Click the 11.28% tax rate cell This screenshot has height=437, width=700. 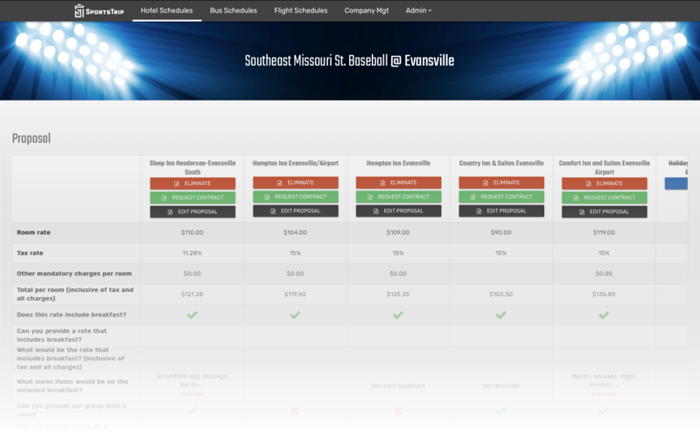pyautogui.click(x=192, y=253)
